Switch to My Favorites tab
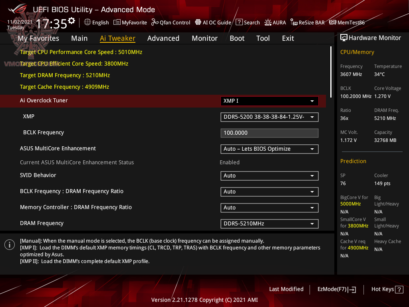This screenshot has width=409, height=307. tap(38, 38)
